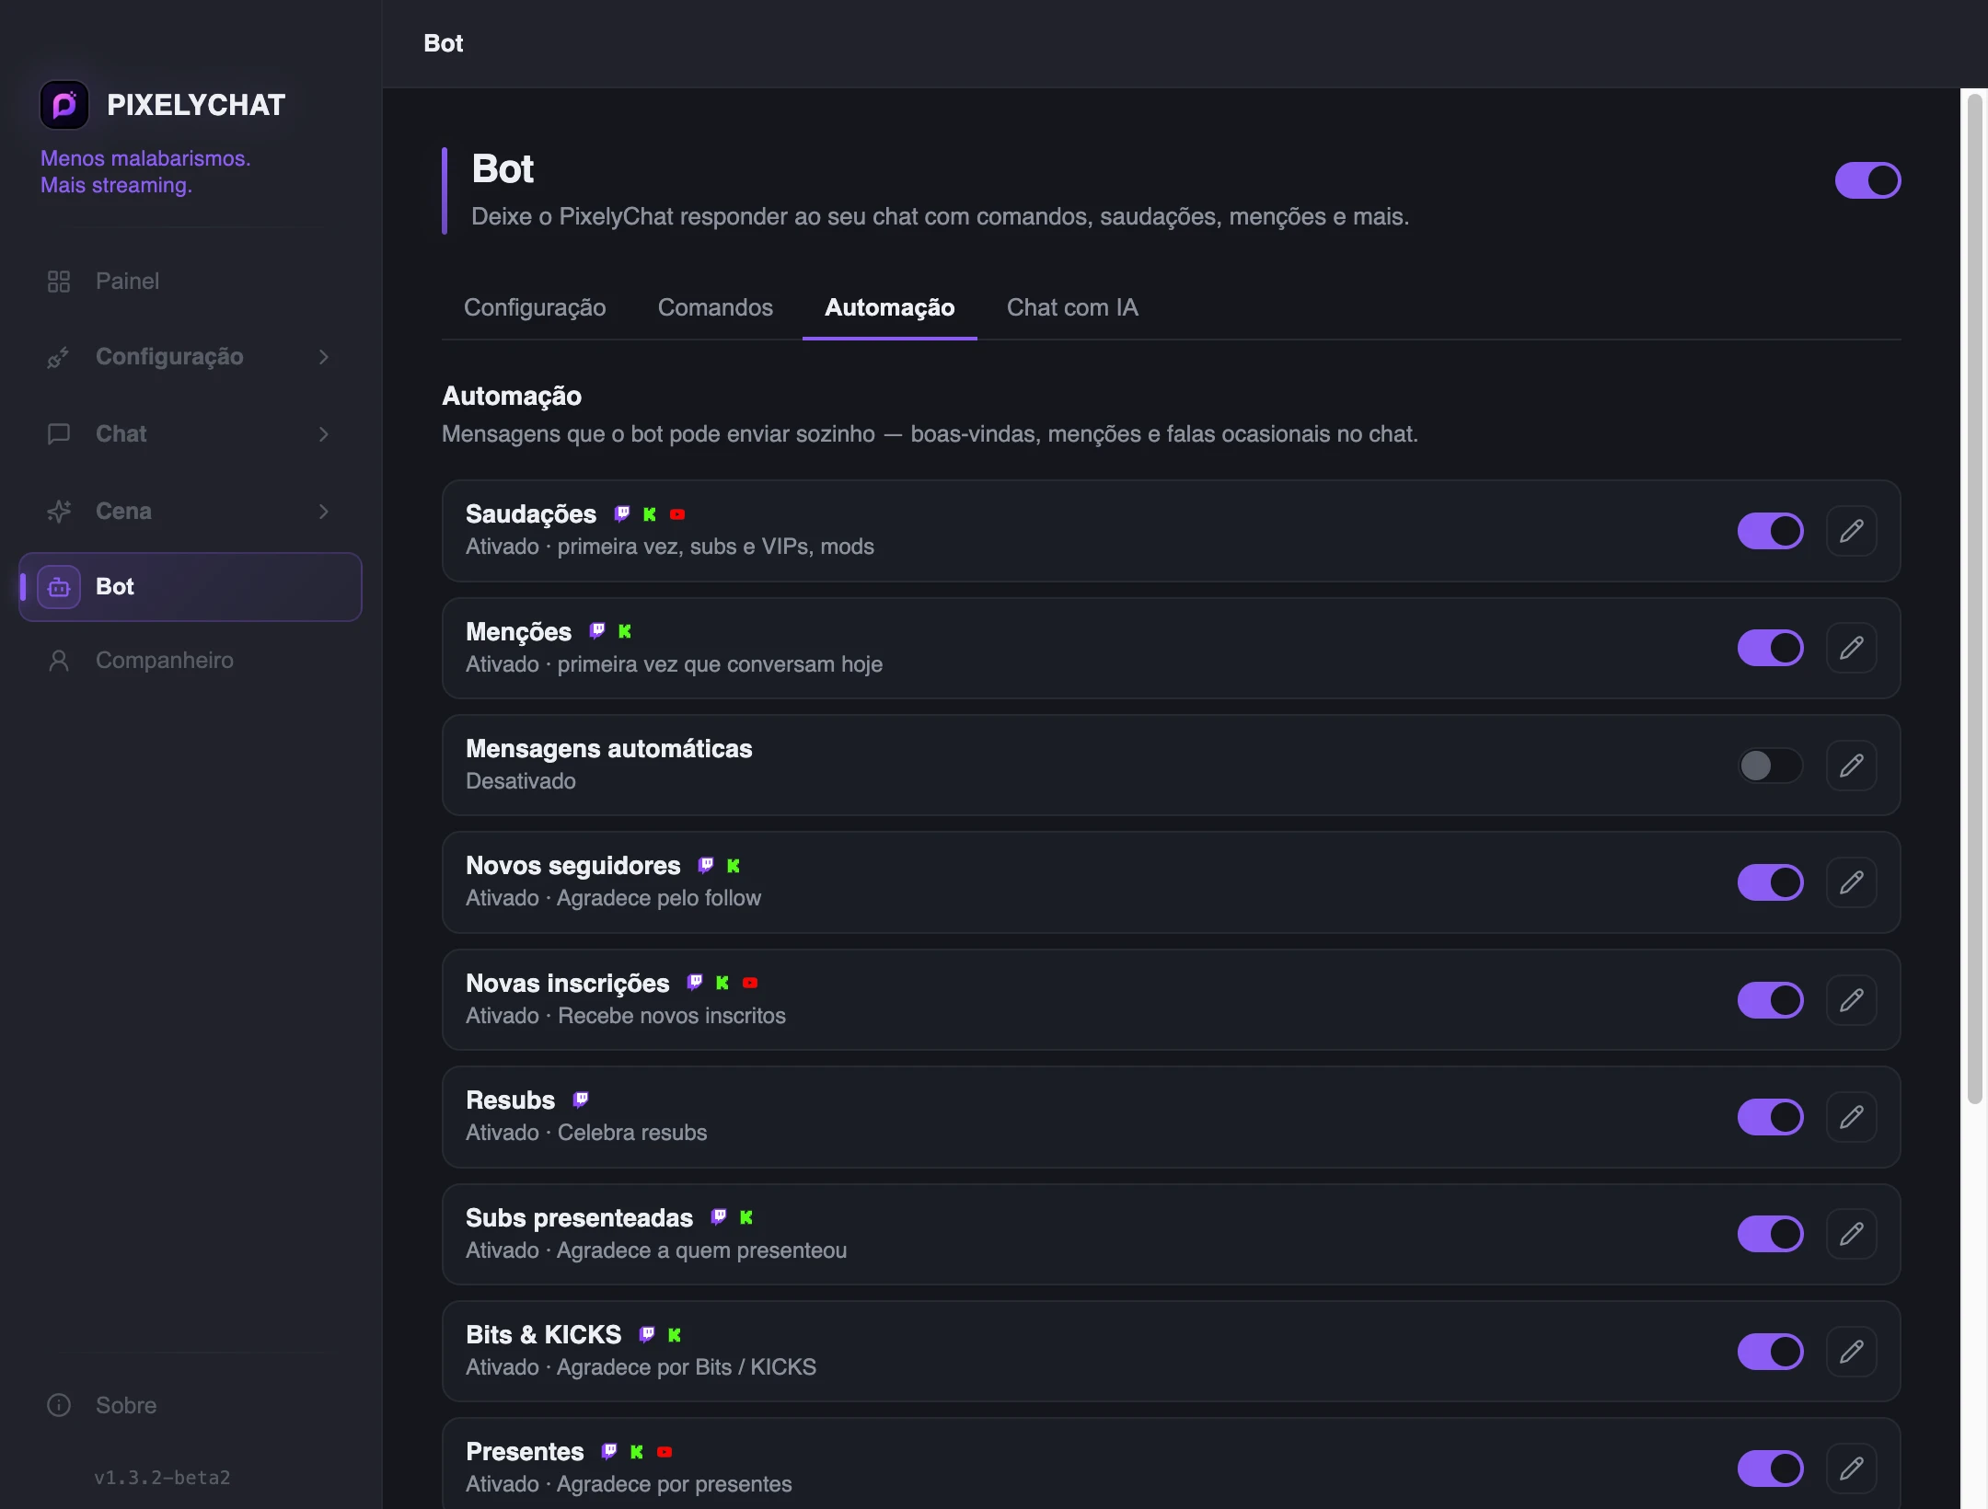Image resolution: width=1988 pixels, height=1509 pixels.
Task: Switch to the Chat com IA tab
Action: [x=1072, y=307]
